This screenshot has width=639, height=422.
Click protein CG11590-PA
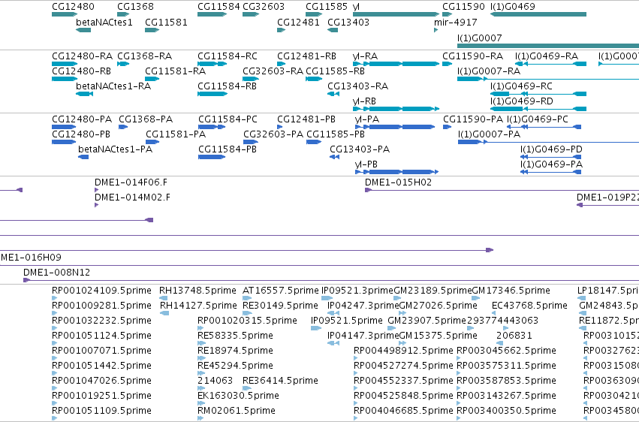pyautogui.click(x=473, y=119)
